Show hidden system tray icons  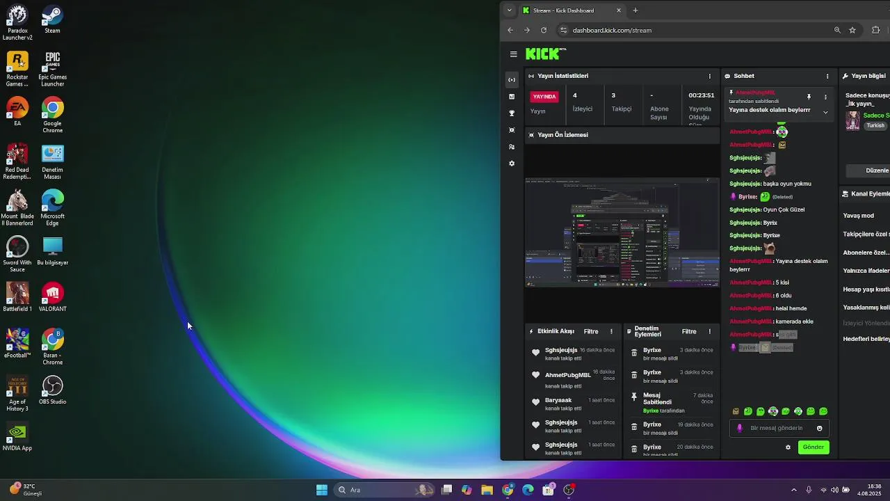[x=794, y=490]
